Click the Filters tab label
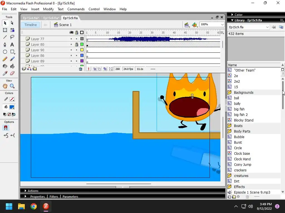The height and width of the screenshot is (213, 285). tap(54, 197)
